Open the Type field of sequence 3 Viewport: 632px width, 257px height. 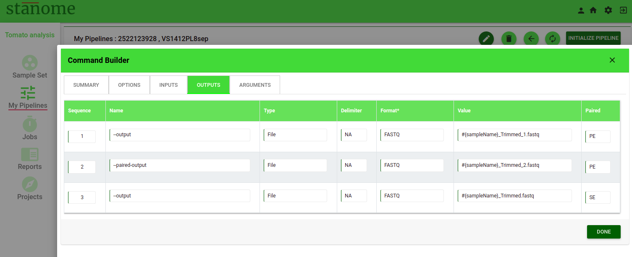(295, 196)
